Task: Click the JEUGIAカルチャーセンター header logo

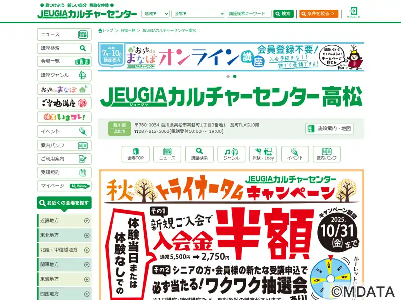Action: pyautogui.click(x=87, y=14)
